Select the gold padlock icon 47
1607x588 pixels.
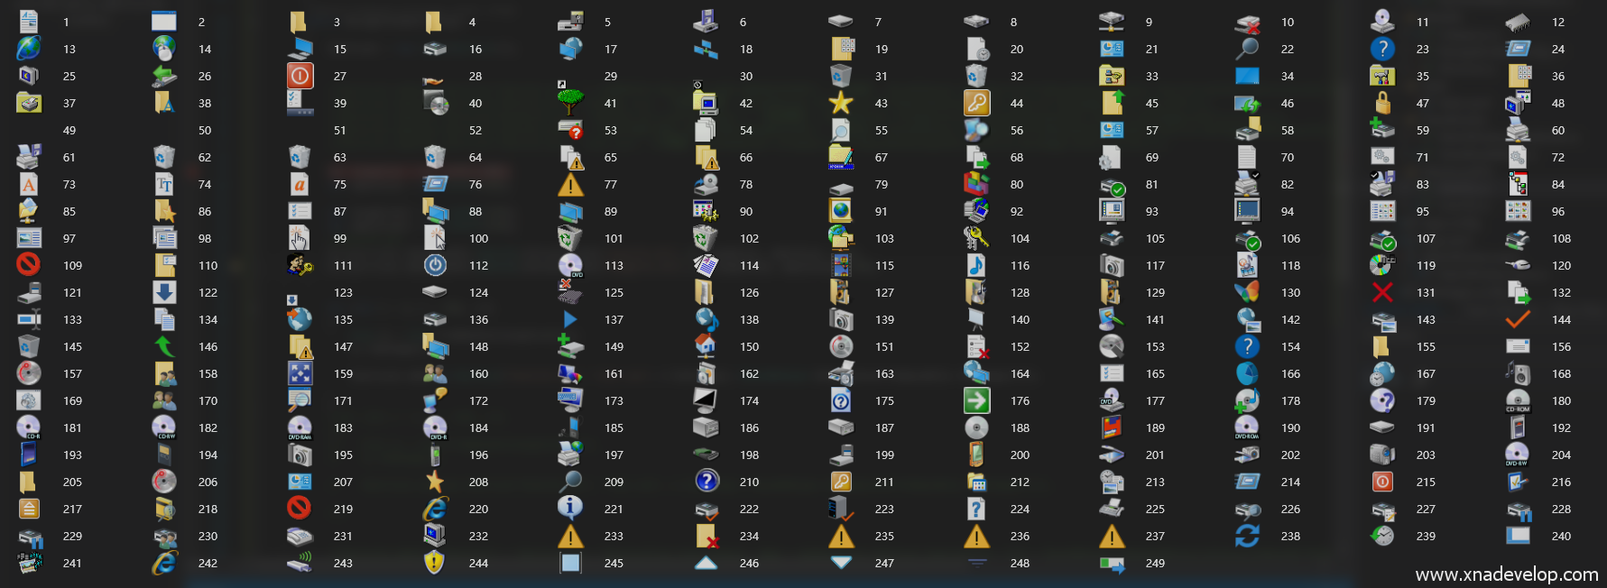(1382, 103)
